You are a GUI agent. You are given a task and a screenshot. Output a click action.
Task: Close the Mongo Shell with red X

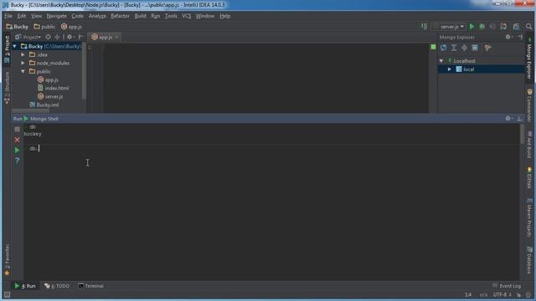pos(17,140)
